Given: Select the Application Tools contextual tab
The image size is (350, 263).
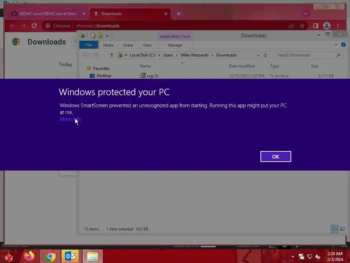Looking at the screenshot, I should coord(175,36).
